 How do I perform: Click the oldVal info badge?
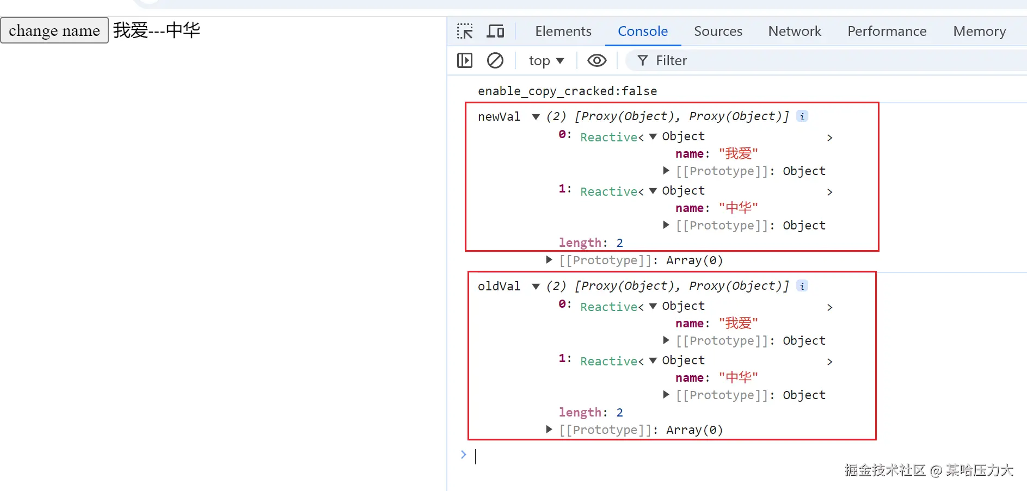tap(802, 285)
